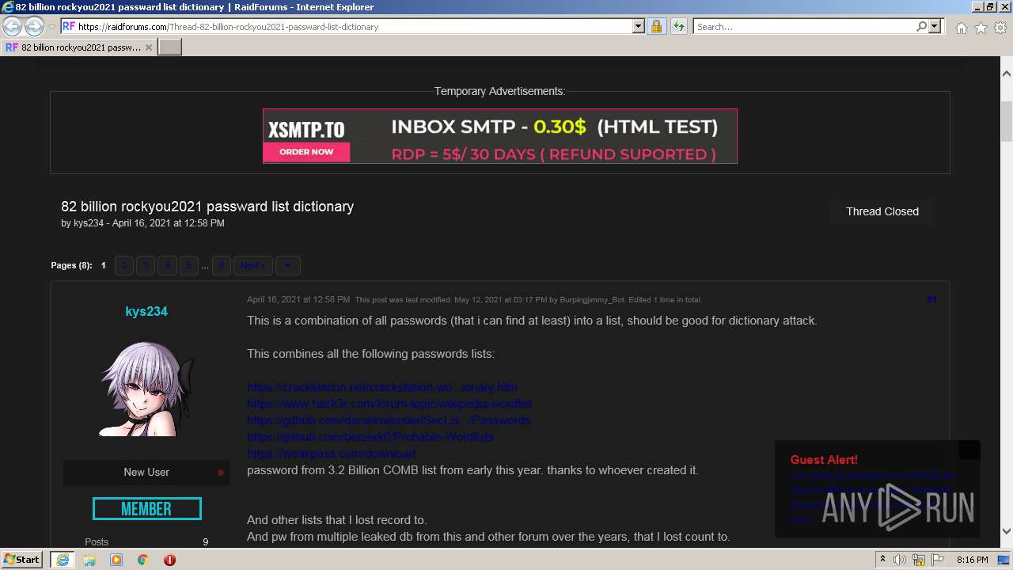Screen dimensions: 1013x570
Task: Close the RaidForums tab with X
Action: [x=148, y=47]
